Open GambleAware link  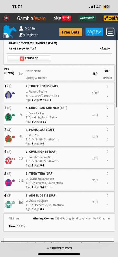click(x=31, y=18)
